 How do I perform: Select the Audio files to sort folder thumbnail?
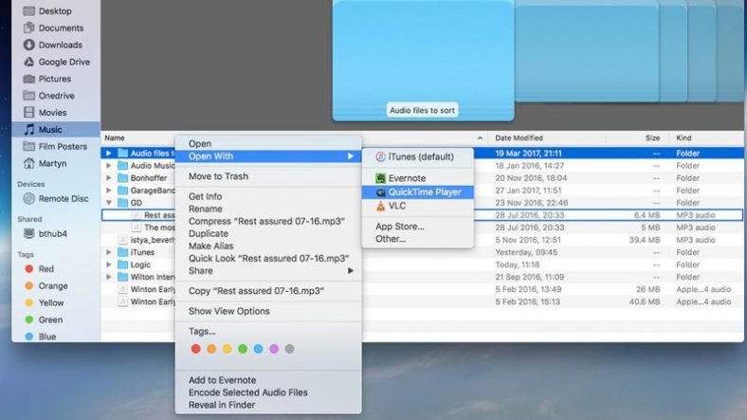[x=423, y=60]
